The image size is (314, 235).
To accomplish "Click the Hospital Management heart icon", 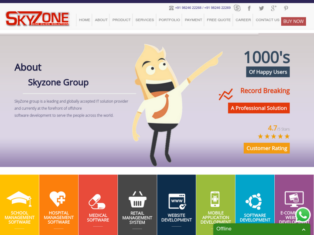I will click(58, 199).
